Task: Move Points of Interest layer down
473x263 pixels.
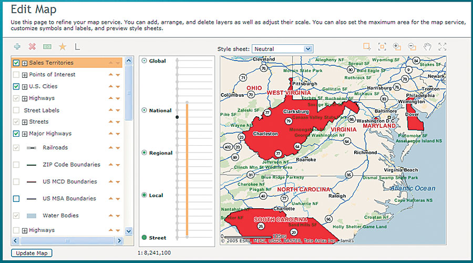Action: click(x=118, y=75)
